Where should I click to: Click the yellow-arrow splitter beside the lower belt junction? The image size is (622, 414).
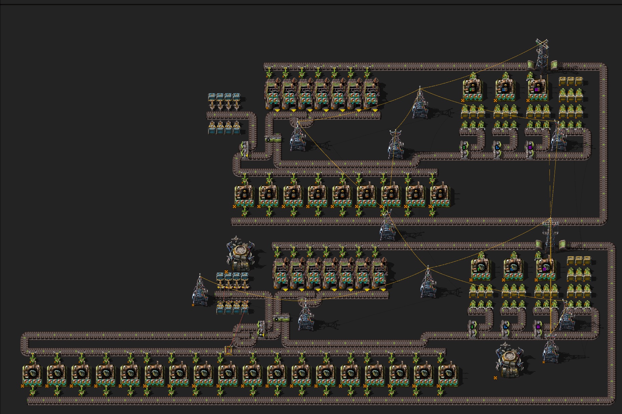click(x=261, y=329)
